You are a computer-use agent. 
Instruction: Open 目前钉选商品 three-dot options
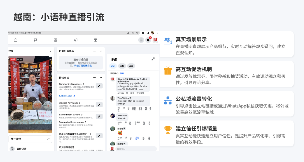coord(95,51)
